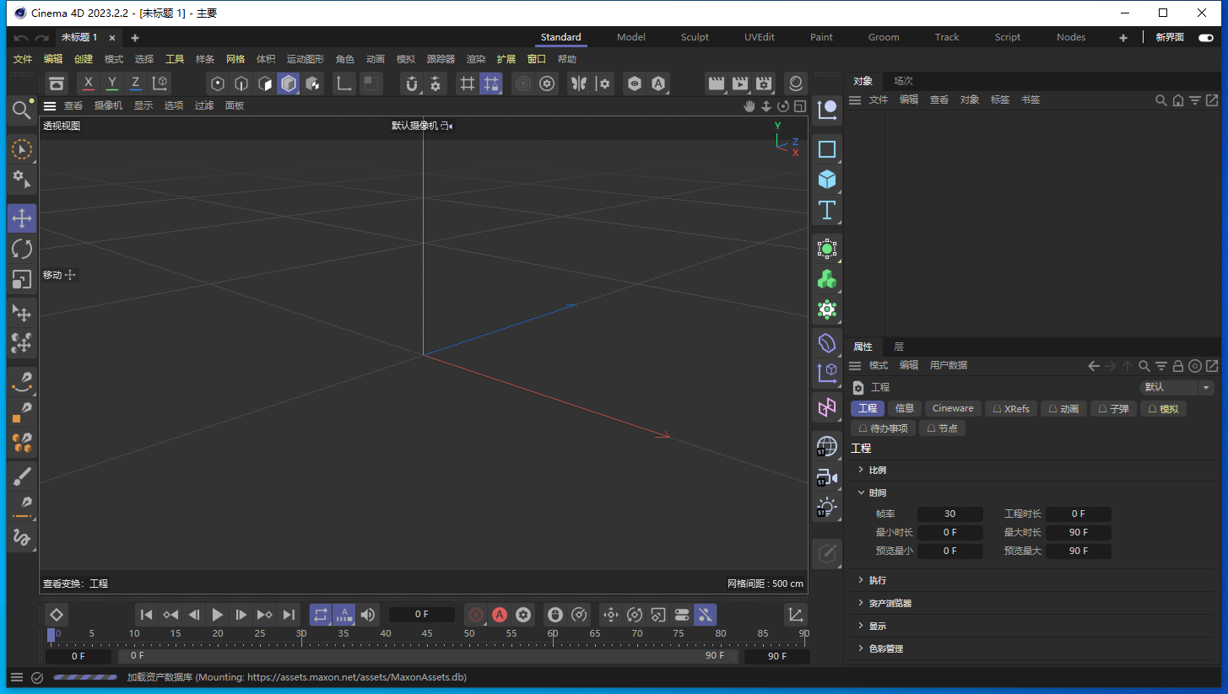Collapse the 时间 section in the attributes panel
1228x694 pixels.
tap(877, 492)
